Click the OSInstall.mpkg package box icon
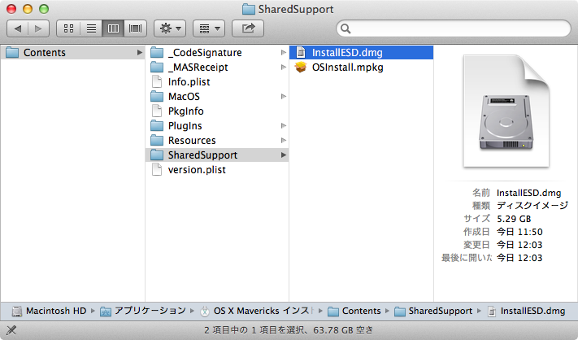Viewport: 578px width, 340px height. pyautogui.click(x=301, y=68)
